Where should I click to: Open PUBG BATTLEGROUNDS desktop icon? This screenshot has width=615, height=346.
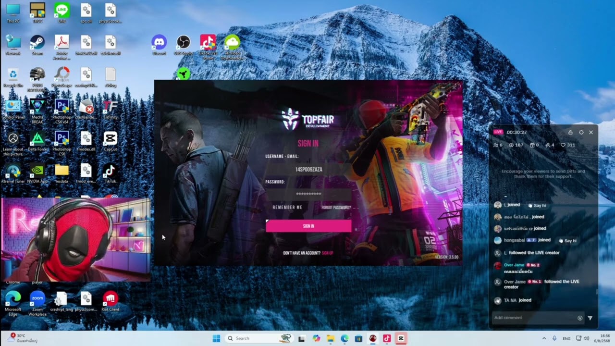(37, 79)
